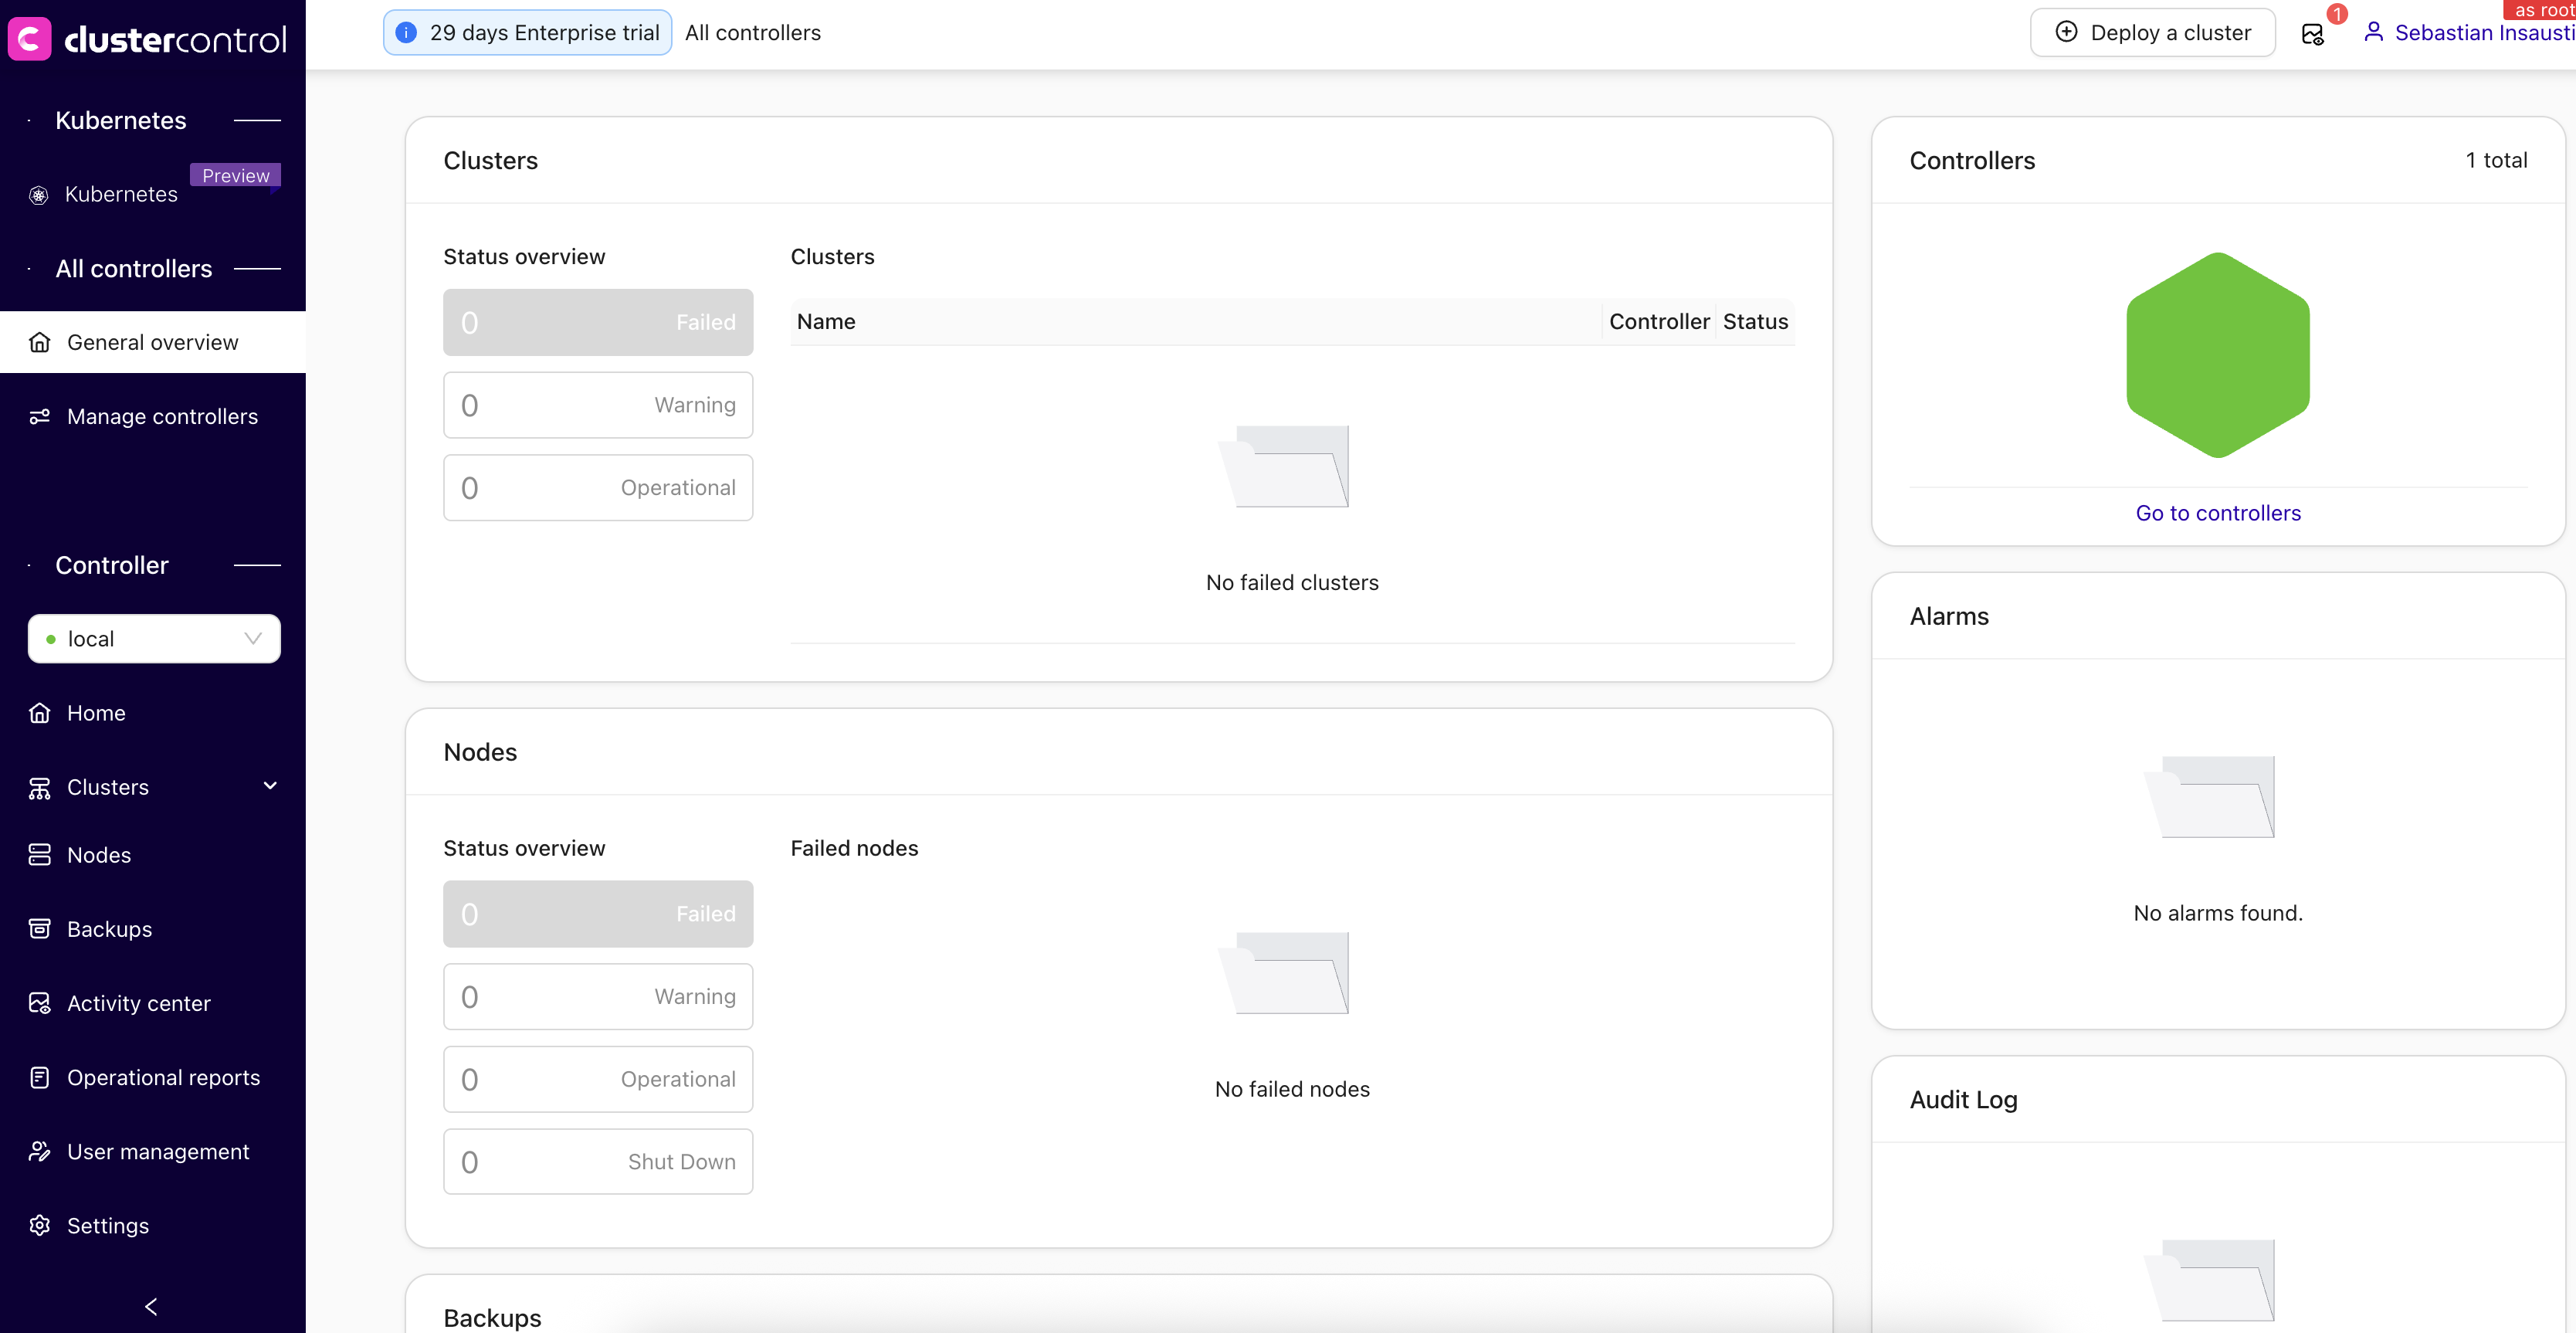Viewport: 2576px width, 1333px height.
Task: Open the Nodes sidebar menu item
Action: [99, 855]
